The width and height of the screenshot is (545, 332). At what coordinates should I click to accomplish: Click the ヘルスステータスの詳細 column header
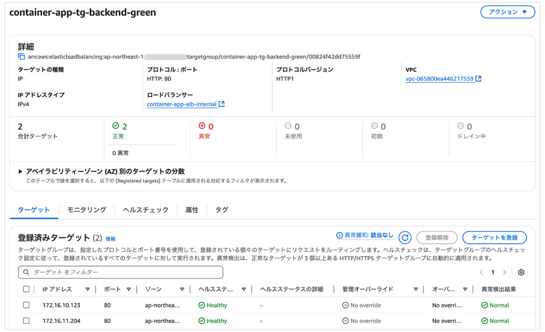click(292, 289)
